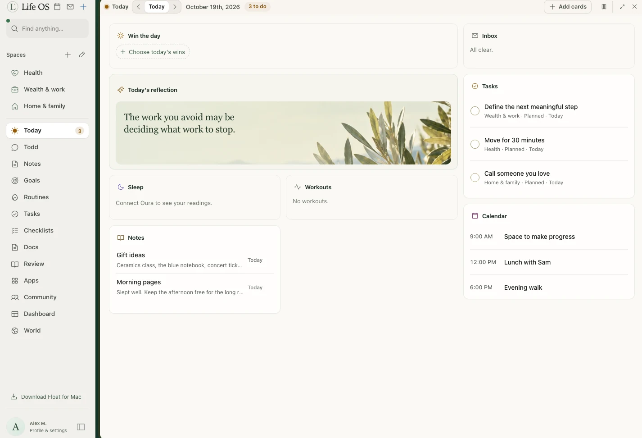This screenshot has height=438, width=642.
Task: Click the '3 to do' badge
Action: pyautogui.click(x=258, y=6)
